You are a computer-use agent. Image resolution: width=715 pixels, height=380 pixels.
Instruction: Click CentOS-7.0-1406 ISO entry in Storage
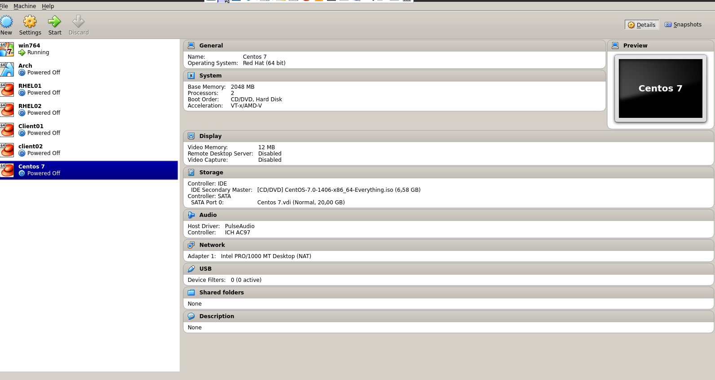coord(339,190)
